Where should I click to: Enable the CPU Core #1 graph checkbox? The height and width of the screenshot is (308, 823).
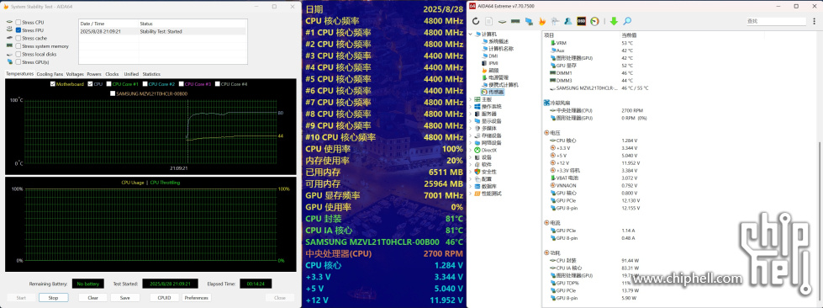click(x=108, y=84)
